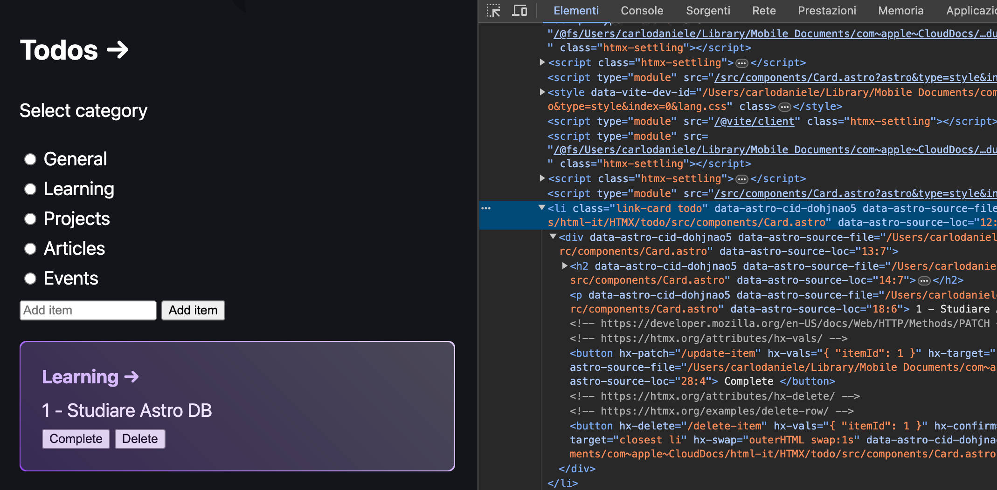Select the General category radio button
Image resolution: width=997 pixels, height=490 pixels.
point(30,159)
